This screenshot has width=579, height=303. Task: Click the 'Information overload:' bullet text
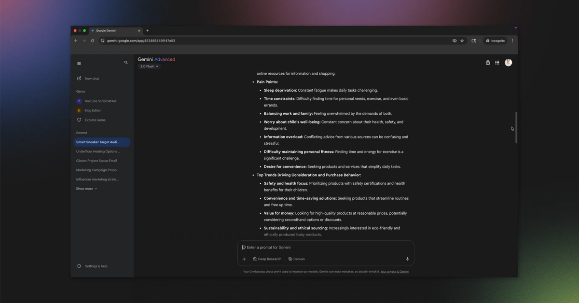283,137
